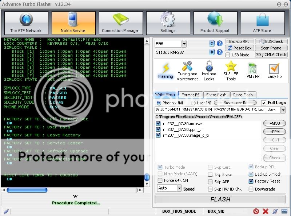Click the firmware path C:\Program Files\Nokia\Phoenix\Products\RM-237\
The image size is (291, 216).
[199, 117]
